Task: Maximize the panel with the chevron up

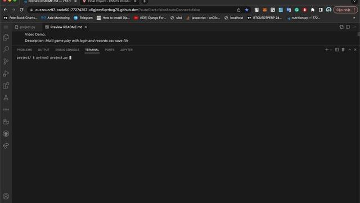Action: coord(349,50)
